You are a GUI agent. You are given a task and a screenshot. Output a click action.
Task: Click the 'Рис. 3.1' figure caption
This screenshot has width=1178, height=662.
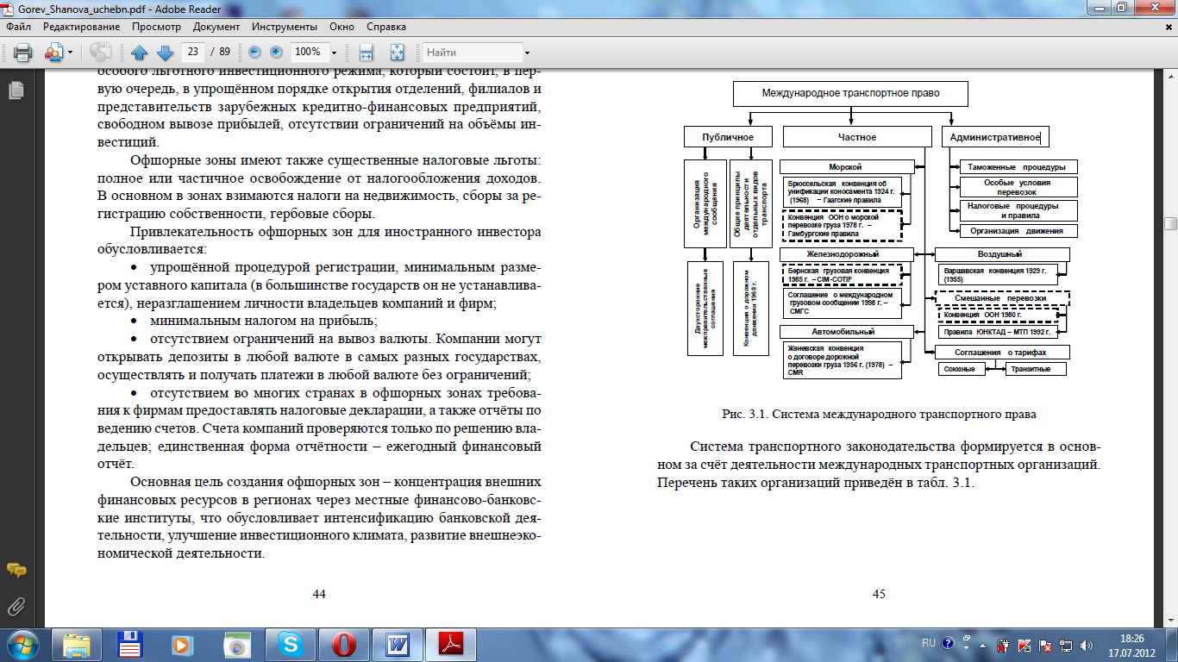pyautogui.click(x=878, y=414)
